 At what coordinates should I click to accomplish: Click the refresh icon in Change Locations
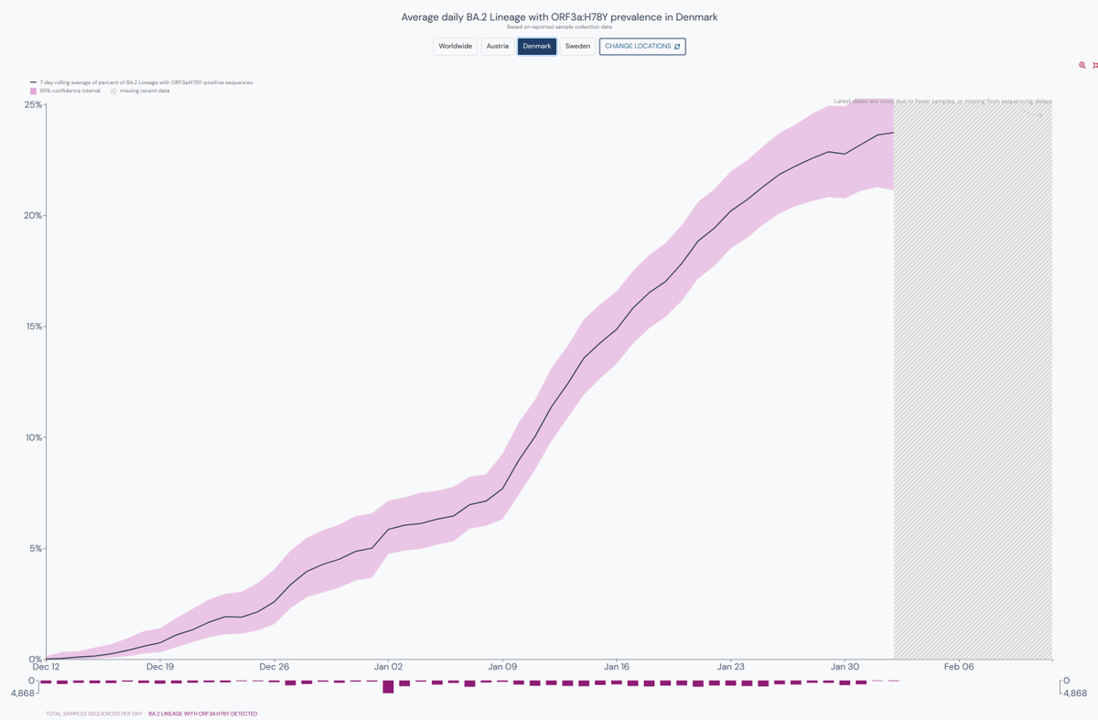tap(677, 47)
